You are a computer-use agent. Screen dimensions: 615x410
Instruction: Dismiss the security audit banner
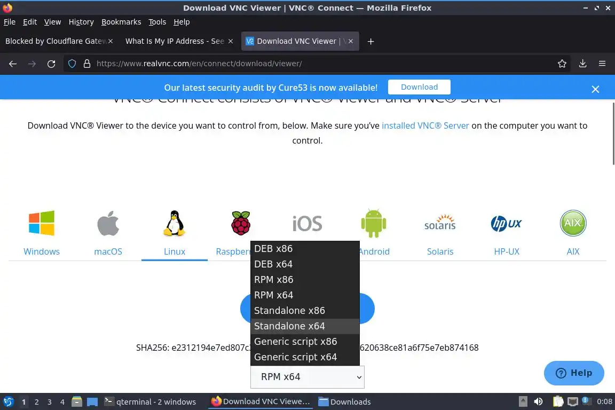595,89
